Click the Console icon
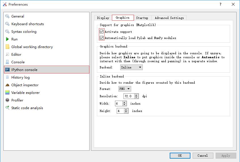 tap(7, 62)
